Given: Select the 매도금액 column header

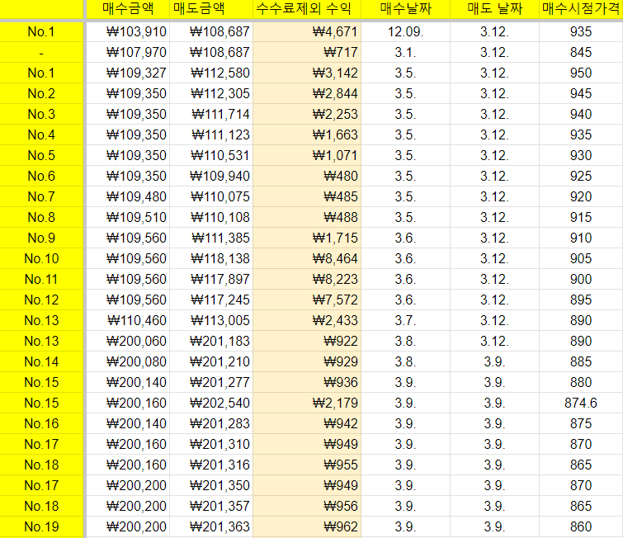Looking at the screenshot, I should pos(211,9).
